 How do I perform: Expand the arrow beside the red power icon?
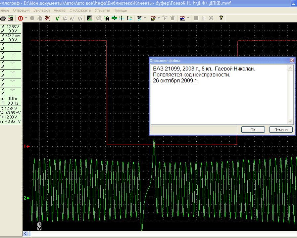click(26, 18)
